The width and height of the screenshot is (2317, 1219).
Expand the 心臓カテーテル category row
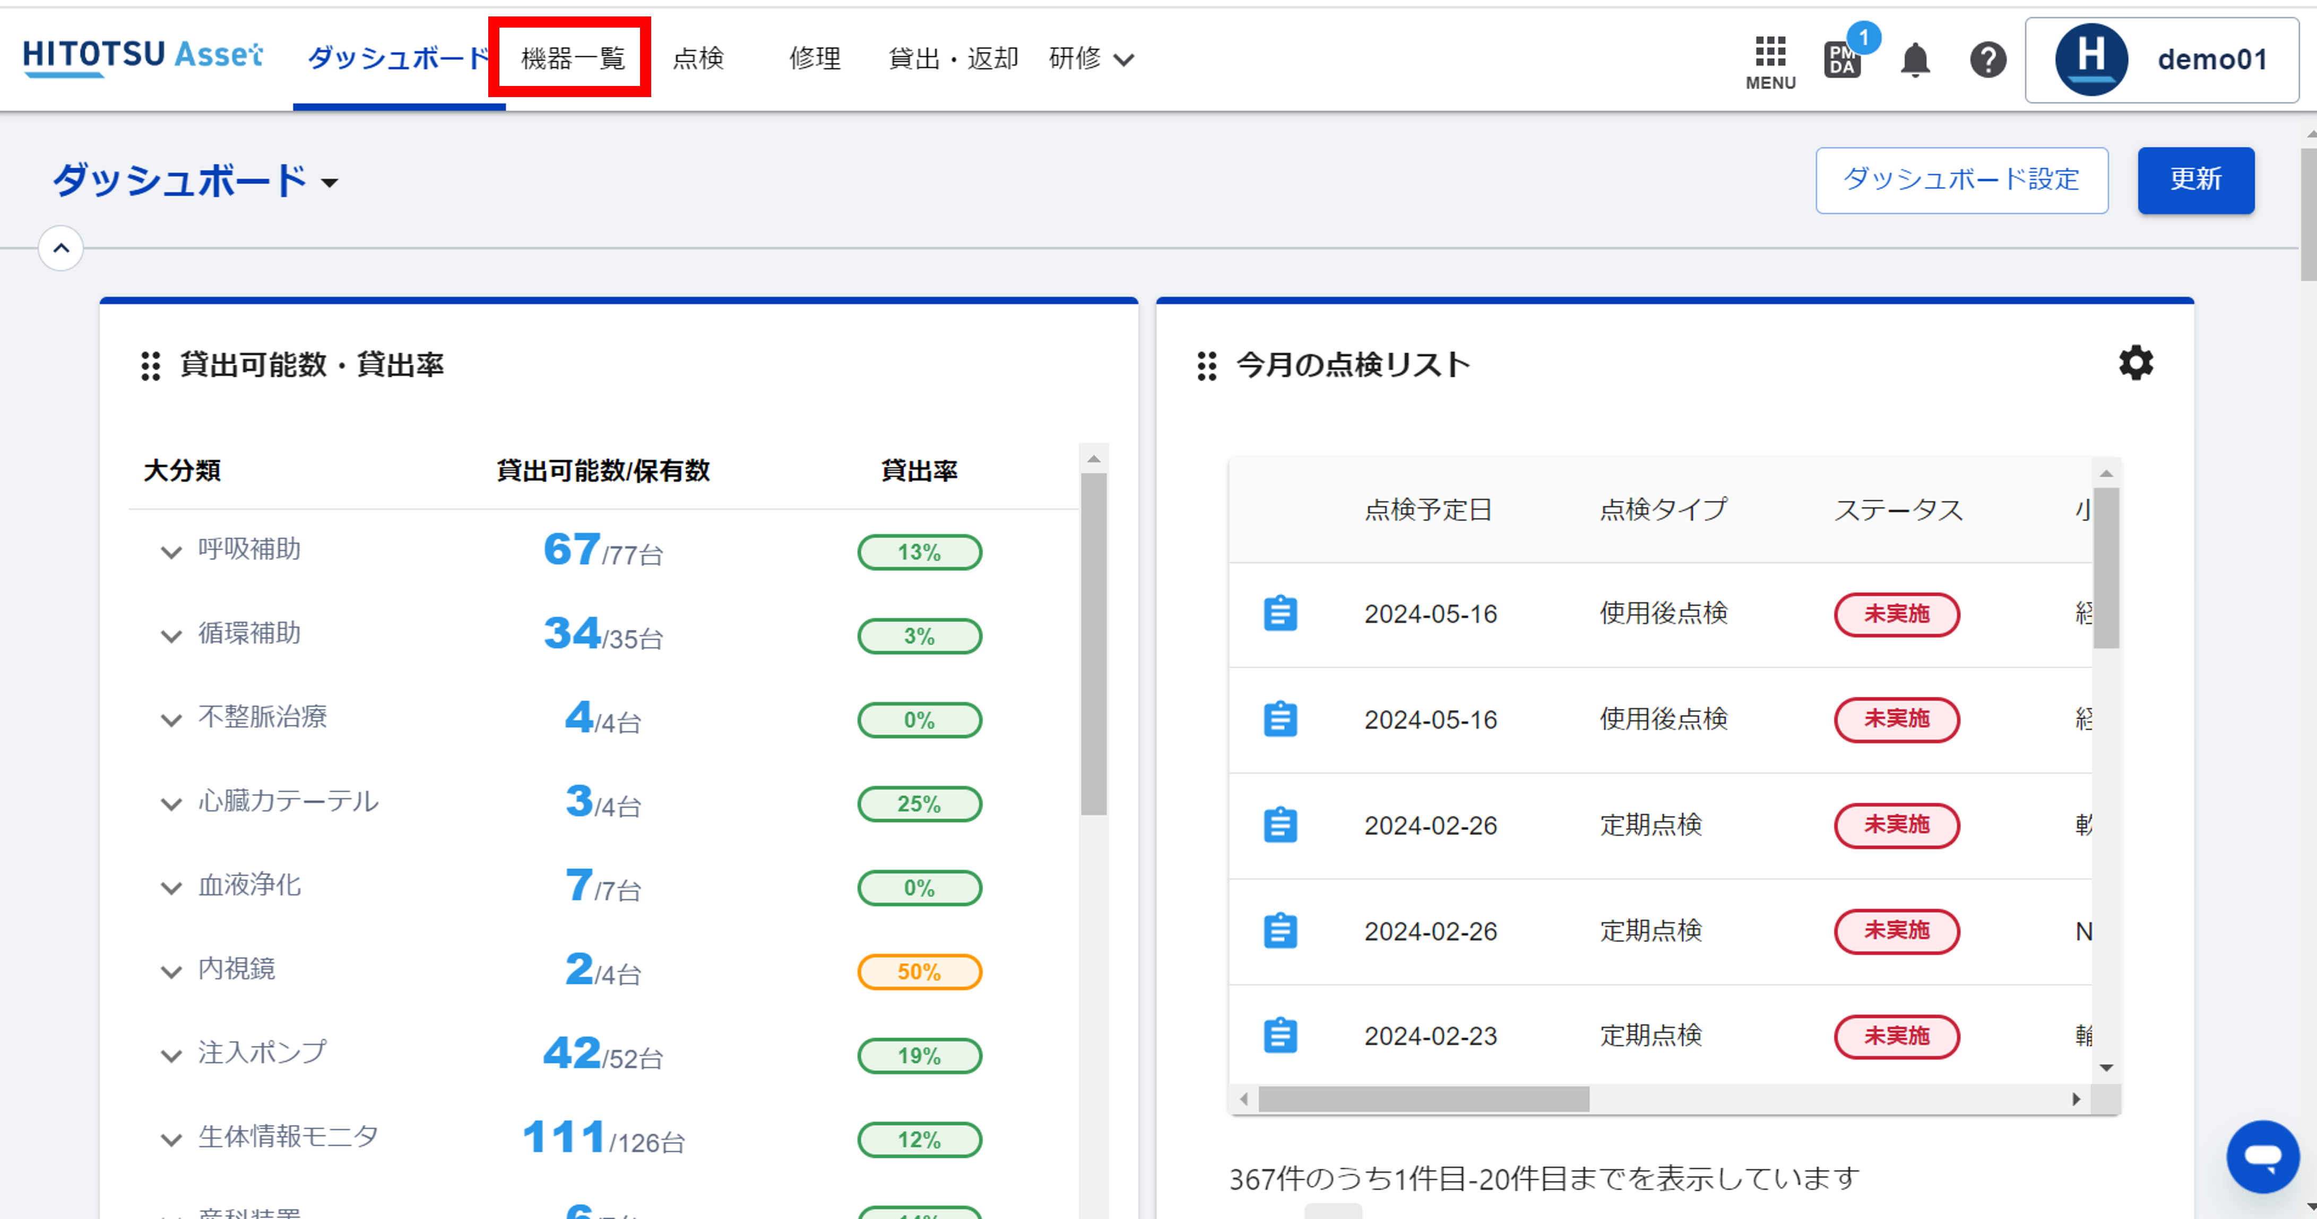coord(171,803)
